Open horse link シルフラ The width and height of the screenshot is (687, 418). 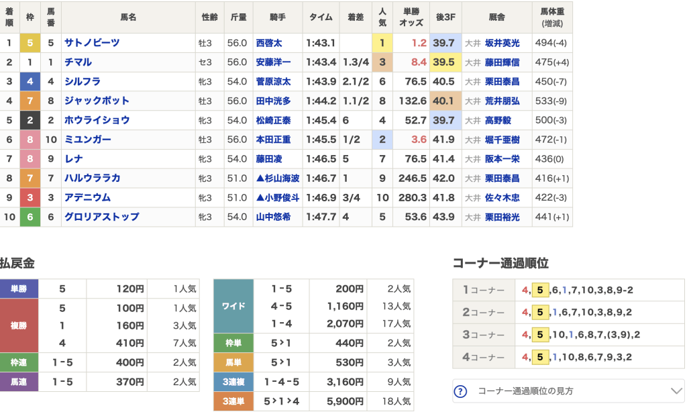(83, 81)
